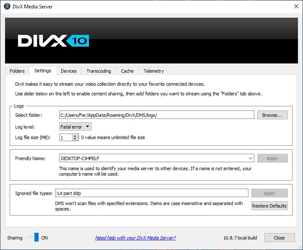
Task: Restore default ignored file types
Action: point(269,206)
